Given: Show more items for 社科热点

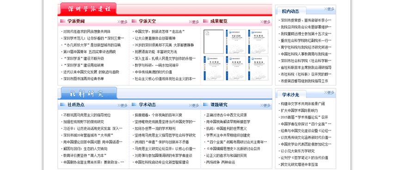Looking at the screenshot, I should tap(123, 105).
